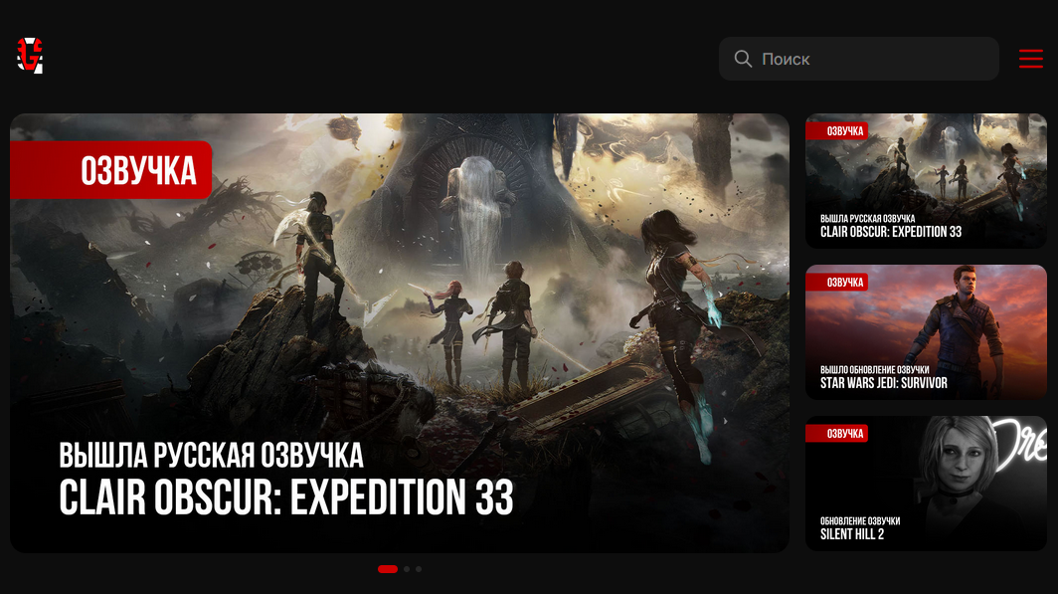Image resolution: width=1058 pixels, height=594 pixels.
Task: Click the large ОЗВУЧКА badge on main banner
Action: point(110,170)
